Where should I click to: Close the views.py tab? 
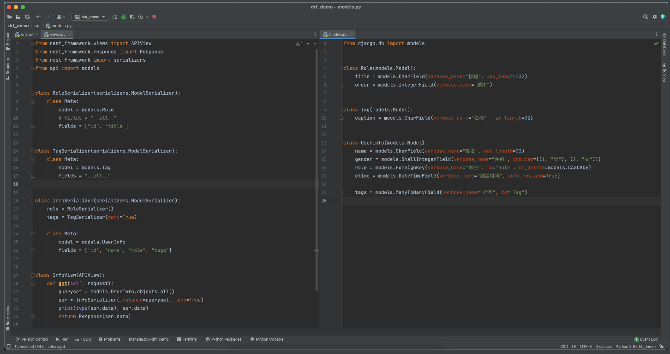tap(69, 35)
